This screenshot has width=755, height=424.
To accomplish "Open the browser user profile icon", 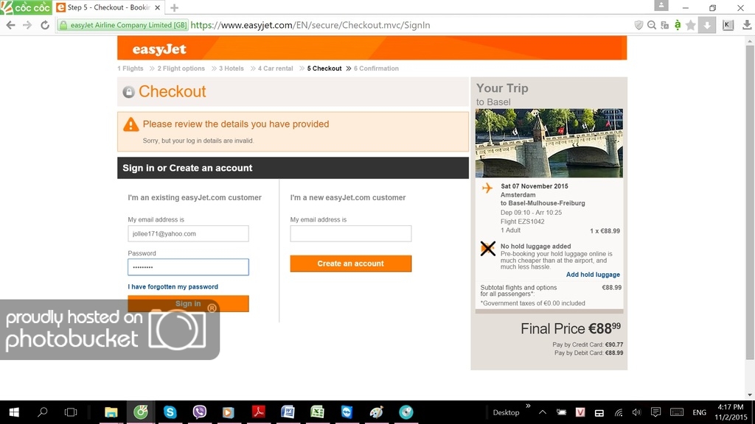I will pos(661,5).
